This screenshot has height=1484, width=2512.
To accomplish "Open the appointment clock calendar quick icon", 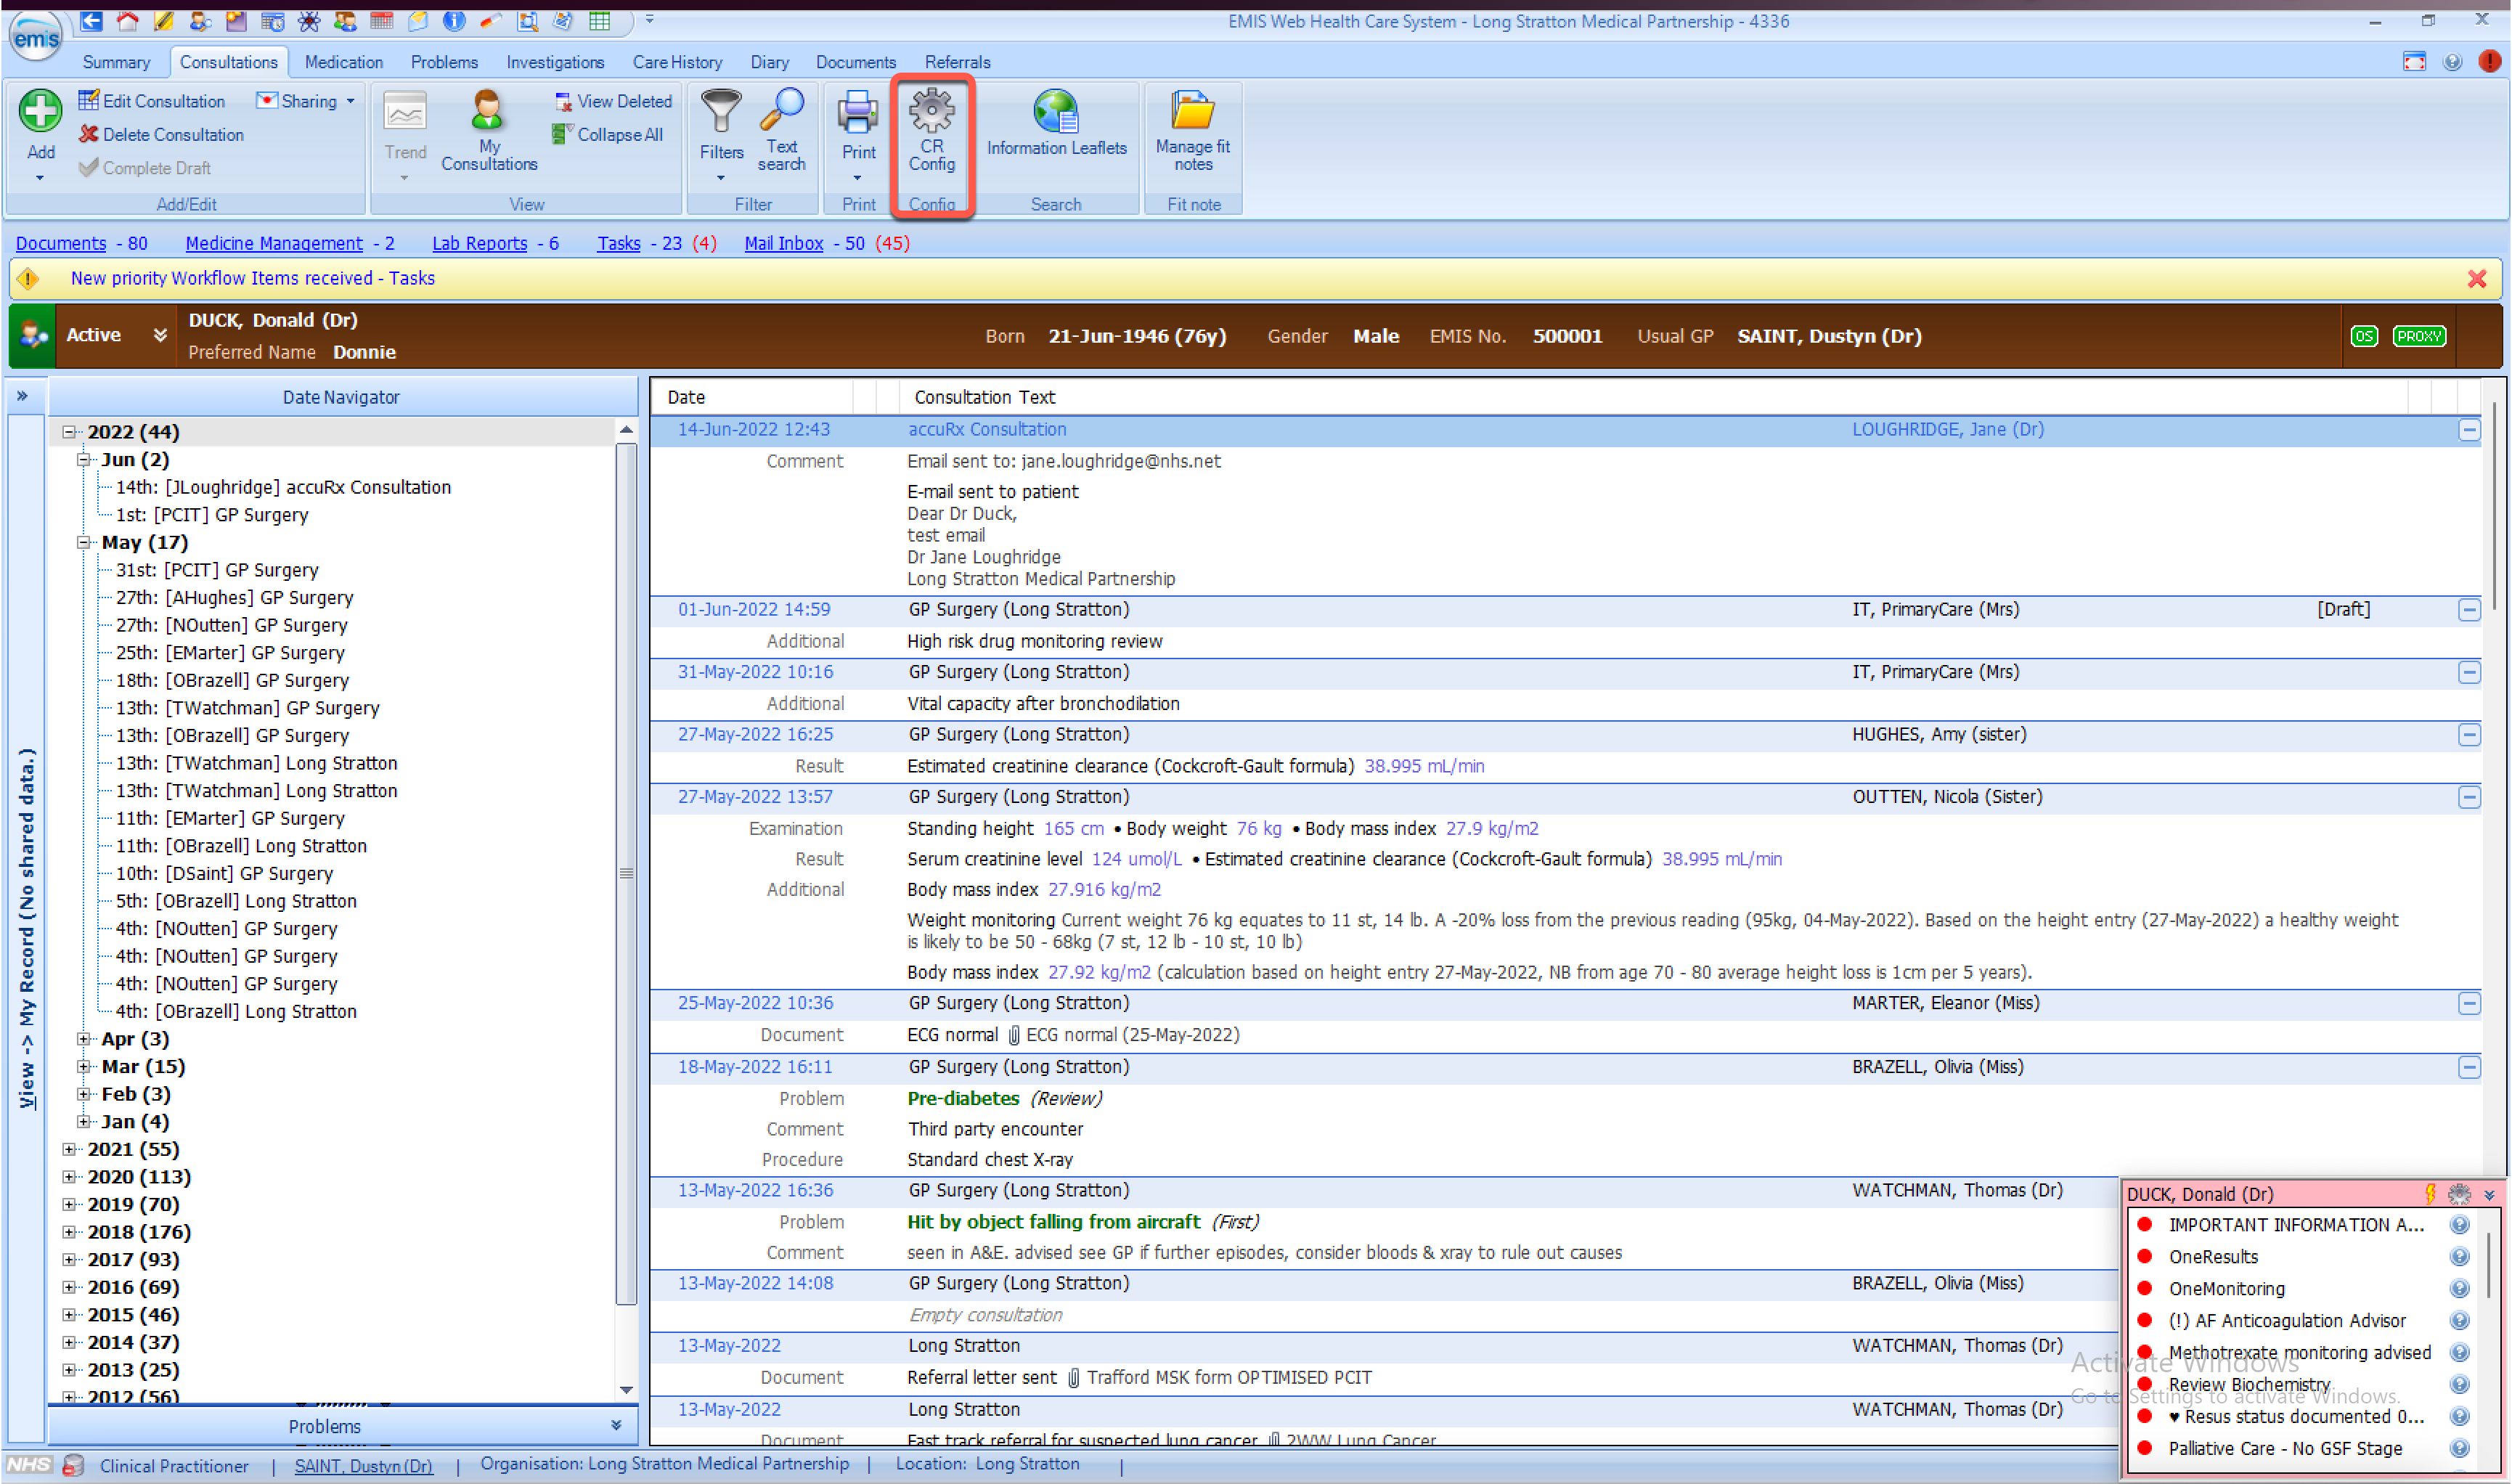I will pyautogui.click(x=272, y=20).
